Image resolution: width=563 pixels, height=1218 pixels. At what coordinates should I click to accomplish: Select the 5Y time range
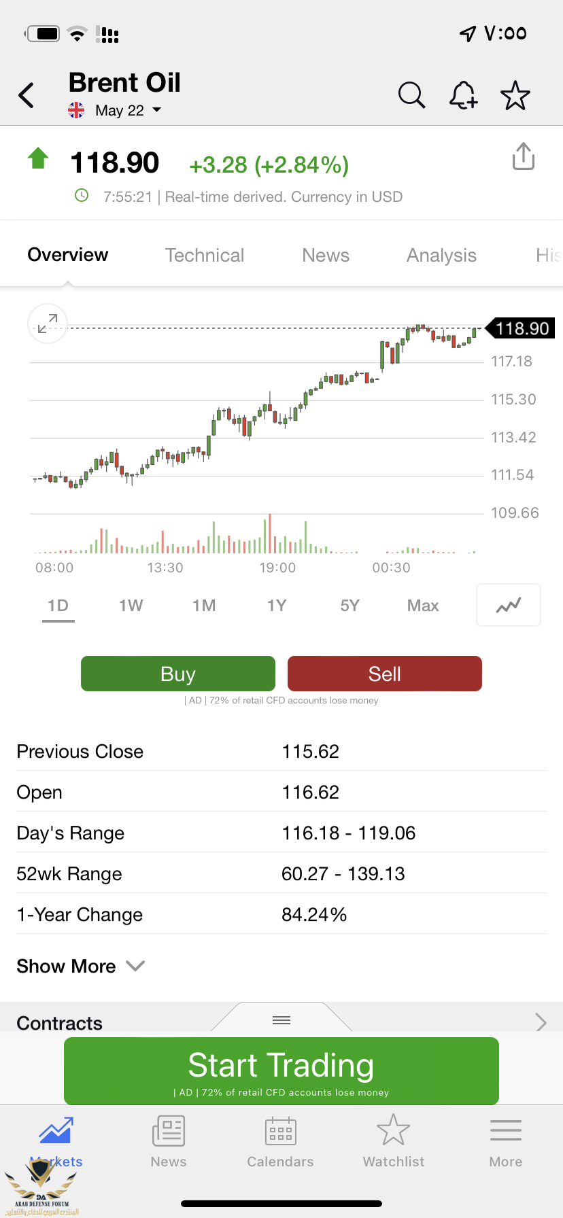349,605
